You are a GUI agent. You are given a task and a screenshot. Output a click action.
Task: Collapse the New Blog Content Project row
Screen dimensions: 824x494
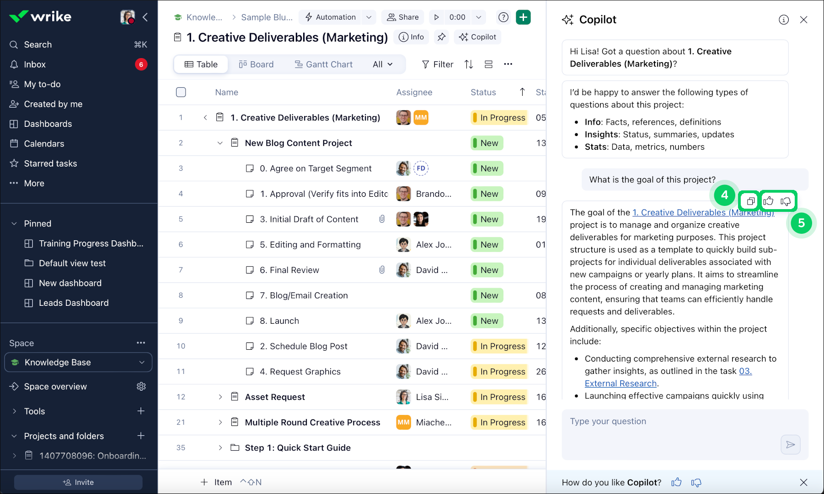point(220,143)
